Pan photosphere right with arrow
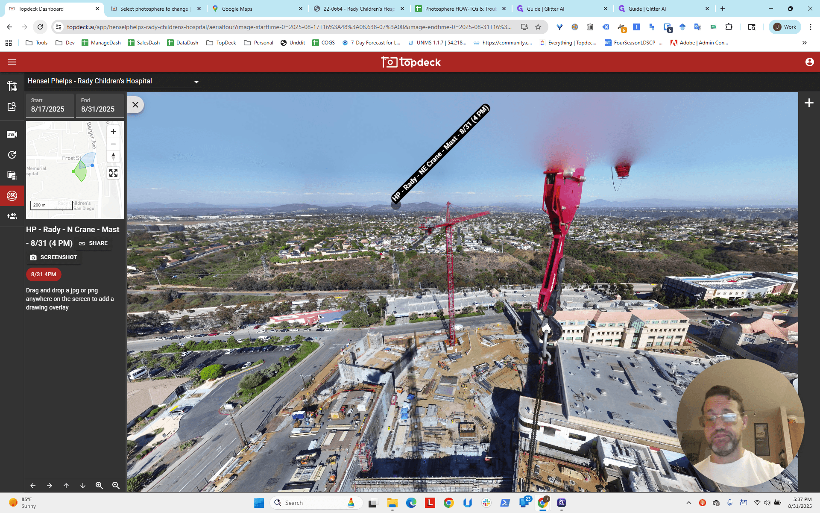Image resolution: width=820 pixels, height=513 pixels. click(x=50, y=486)
